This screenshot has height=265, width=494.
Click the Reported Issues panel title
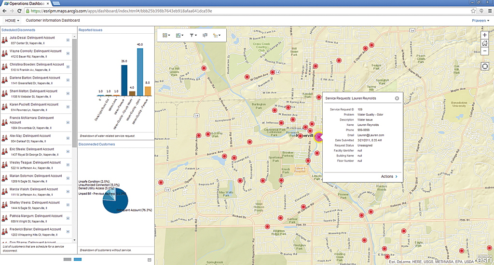pyautogui.click(x=90, y=30)
